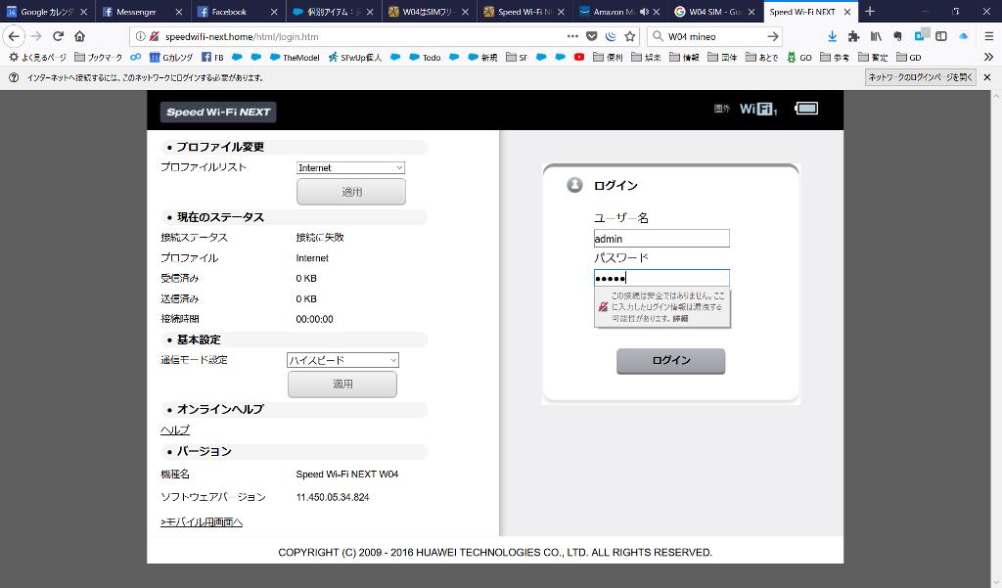
Task: Open the FB bookmark
Action: click(x=212, y=57)
